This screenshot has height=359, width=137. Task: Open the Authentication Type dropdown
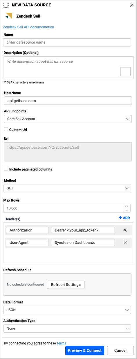click(67, 329)
